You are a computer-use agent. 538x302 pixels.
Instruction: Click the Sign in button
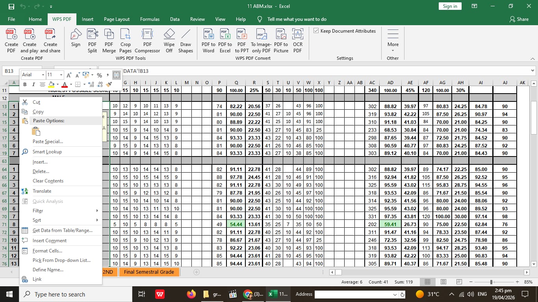(450, 6)
